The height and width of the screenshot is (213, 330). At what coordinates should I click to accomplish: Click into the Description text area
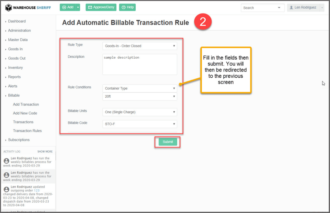pyautogui.click(x=140, y=64)
